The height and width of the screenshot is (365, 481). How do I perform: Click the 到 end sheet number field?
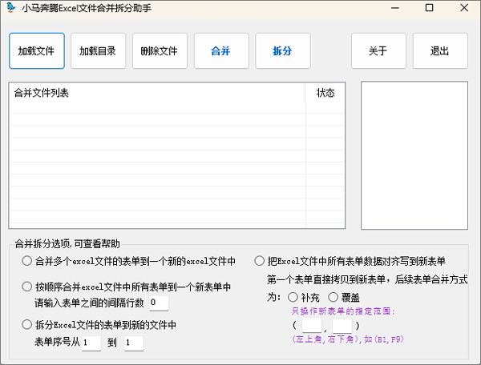pyautogui.click(x=134, y=343)
